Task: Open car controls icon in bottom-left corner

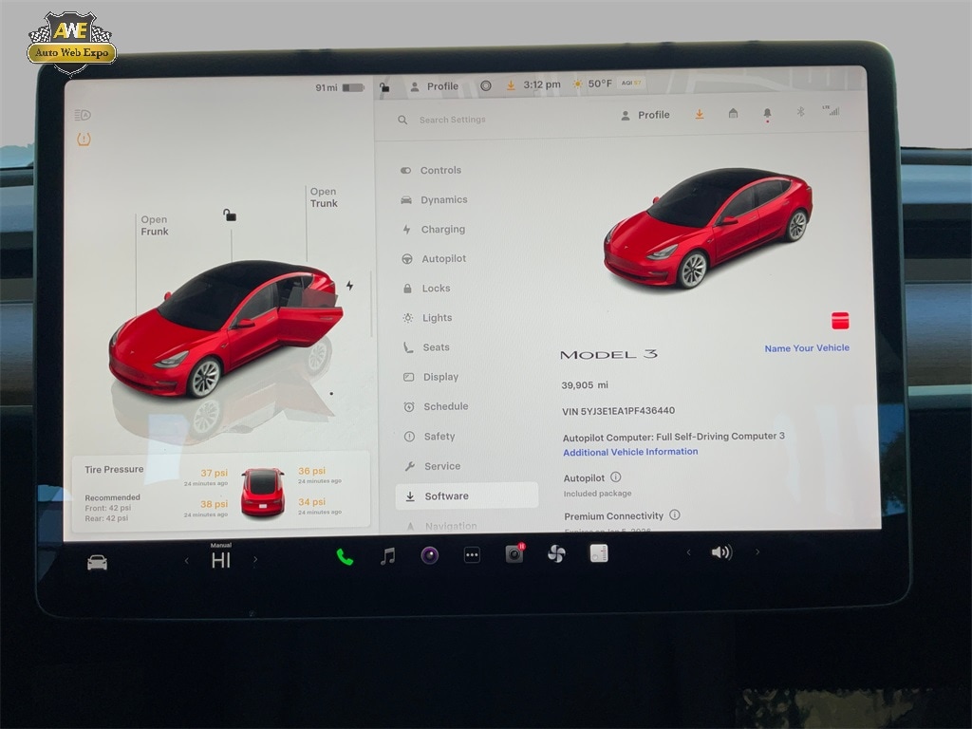Action: [97, 563]
